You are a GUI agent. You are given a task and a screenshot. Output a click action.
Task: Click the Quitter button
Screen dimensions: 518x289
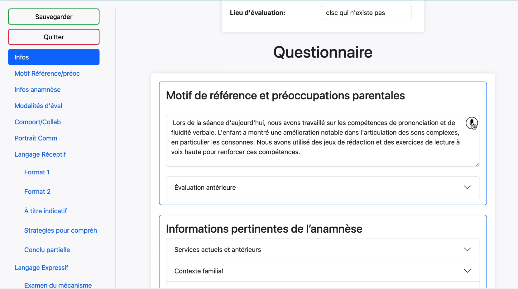tap(54, 37)
